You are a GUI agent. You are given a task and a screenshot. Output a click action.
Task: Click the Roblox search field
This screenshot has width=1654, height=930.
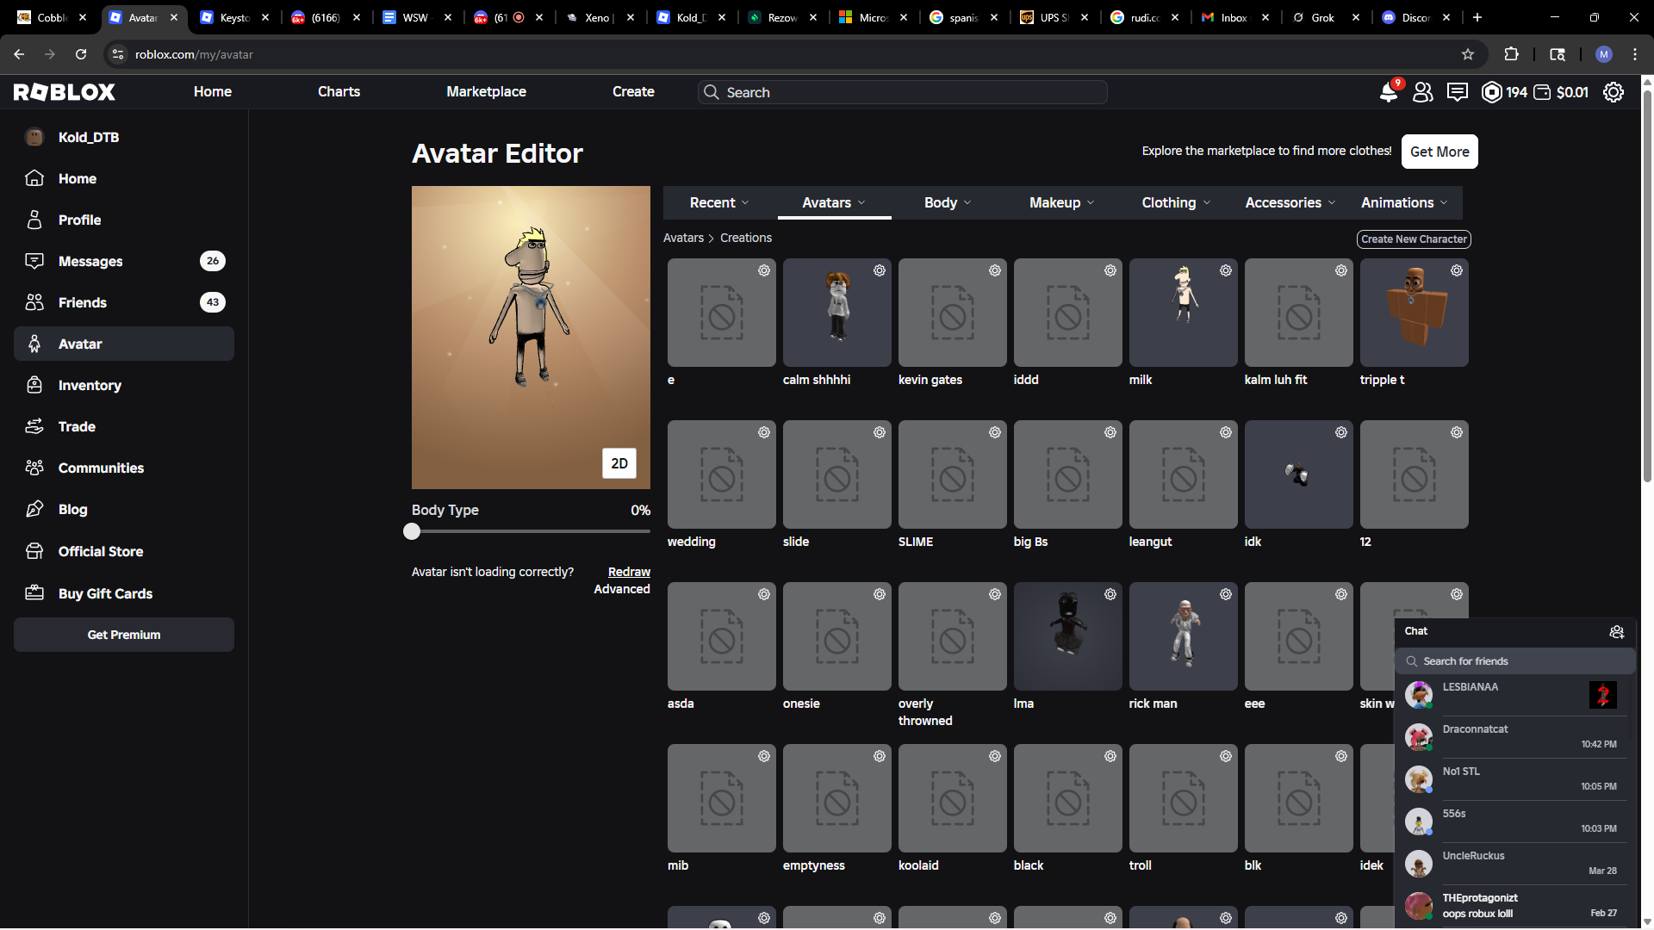tap(902, 92)
